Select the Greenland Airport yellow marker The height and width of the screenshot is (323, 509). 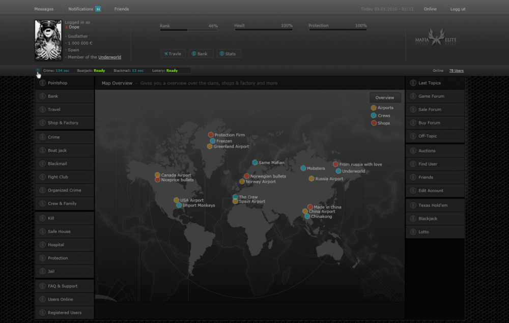click(210, 146)
